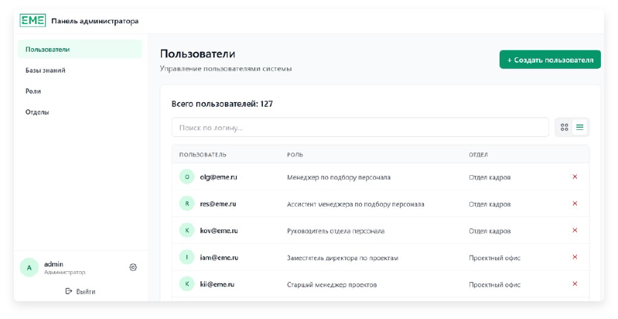618x319 pixels.
Task: Switch to list view layout
Action: 580,127
